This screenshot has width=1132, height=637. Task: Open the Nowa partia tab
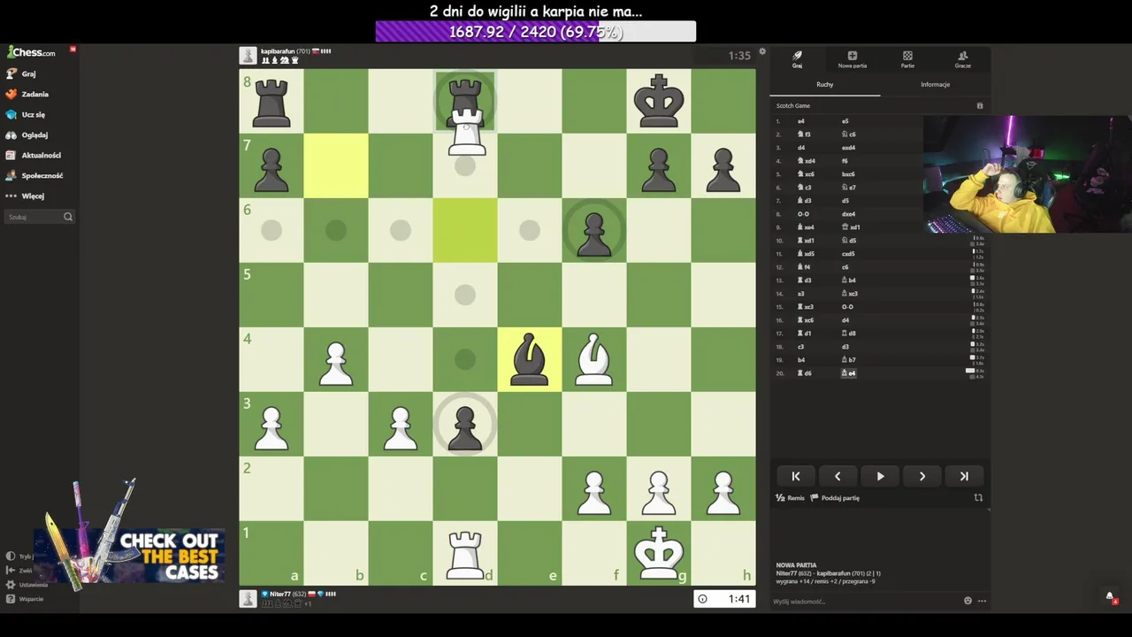pos(852,59)
